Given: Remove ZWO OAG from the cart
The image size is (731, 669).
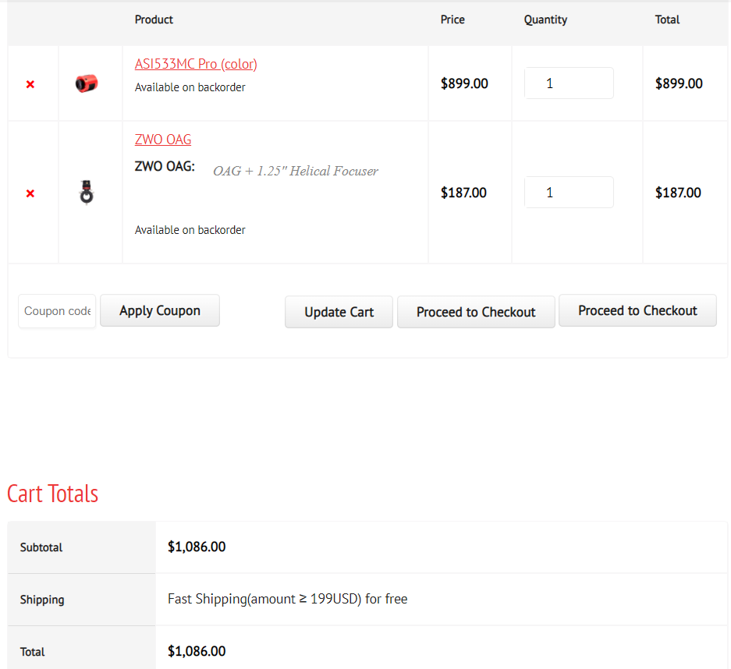Looking at the screenshot, I should (30, 193).
